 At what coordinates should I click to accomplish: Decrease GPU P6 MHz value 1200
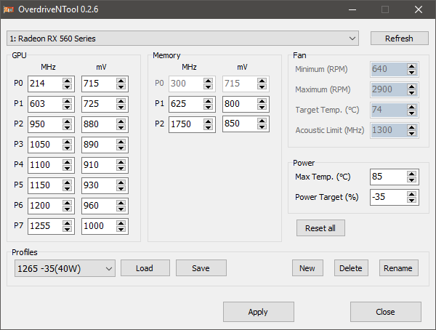[x=67, y=209]
